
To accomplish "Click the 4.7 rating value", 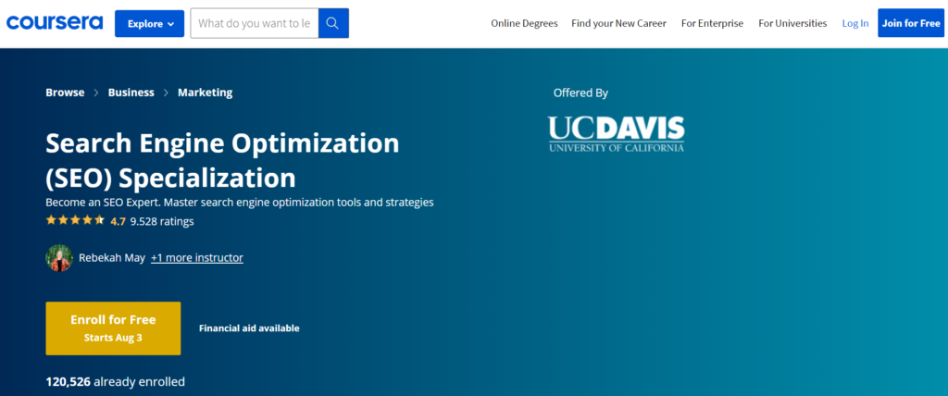I will point(118,221).
